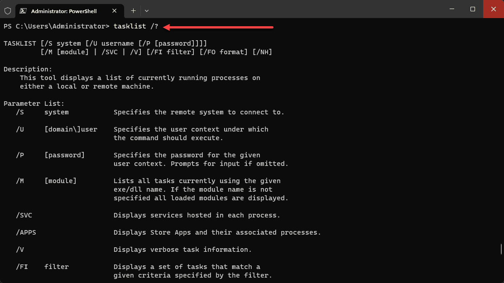Click '[/FO format]' in the syntax line
Image resolution: width=504 pixels, height=283 pixels.
tap(224, 52)
